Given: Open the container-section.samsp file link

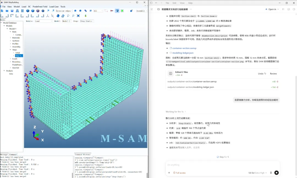Looking at the screenshot, I should pyautogui.click(x=184, y=48).
